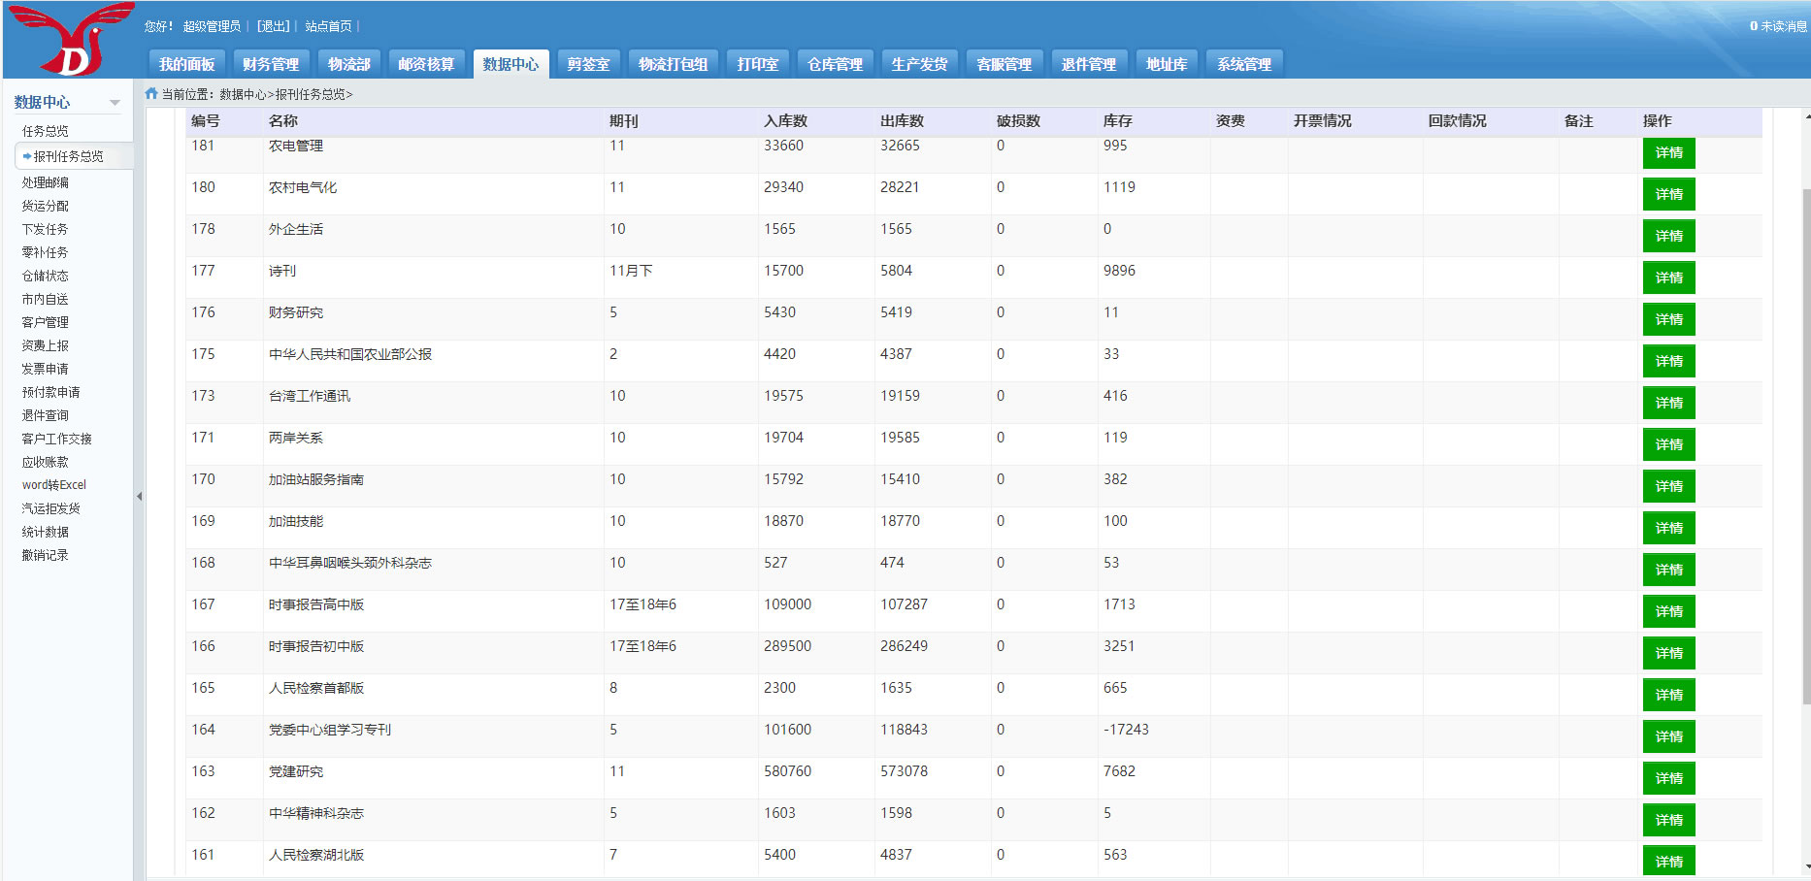Click the red swan logo
This screenshot has height=881, width=1811.
pos(71,40)
